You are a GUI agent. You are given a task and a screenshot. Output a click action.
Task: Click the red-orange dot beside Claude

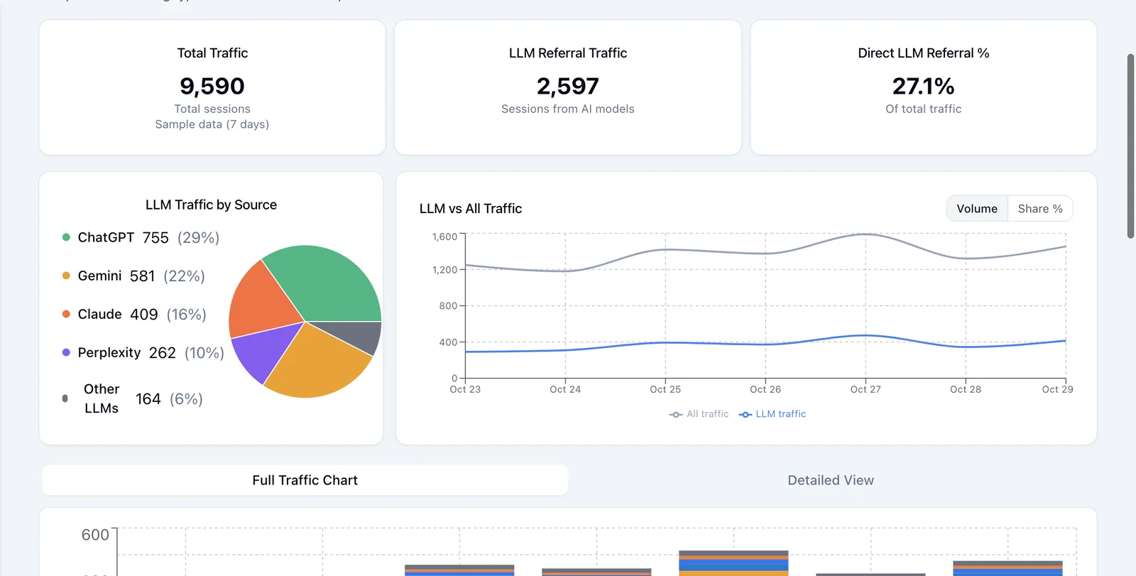[x=66, y=314]
